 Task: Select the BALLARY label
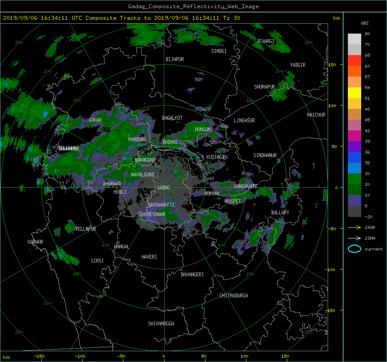point(280,213)
